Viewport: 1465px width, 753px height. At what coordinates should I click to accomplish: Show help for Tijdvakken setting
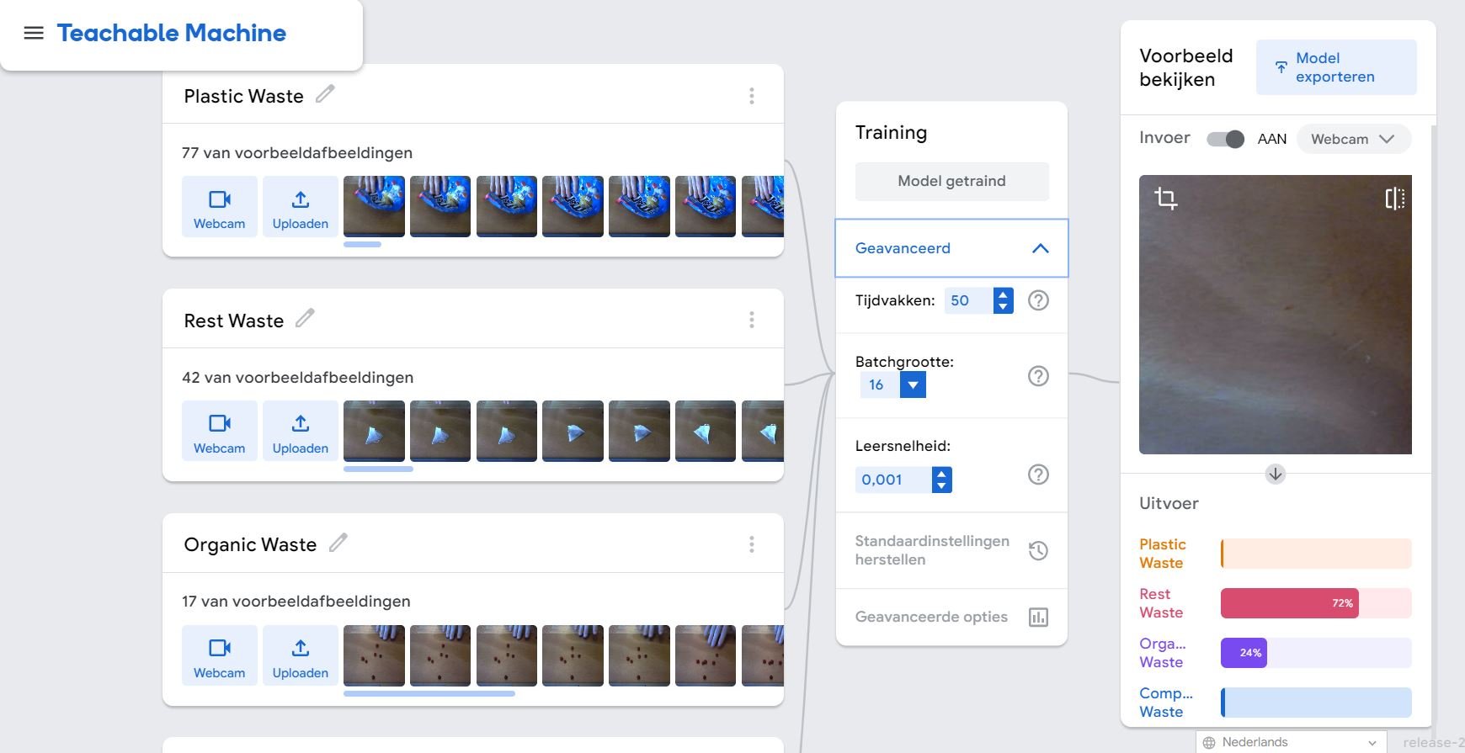(x=1039, y=300)
